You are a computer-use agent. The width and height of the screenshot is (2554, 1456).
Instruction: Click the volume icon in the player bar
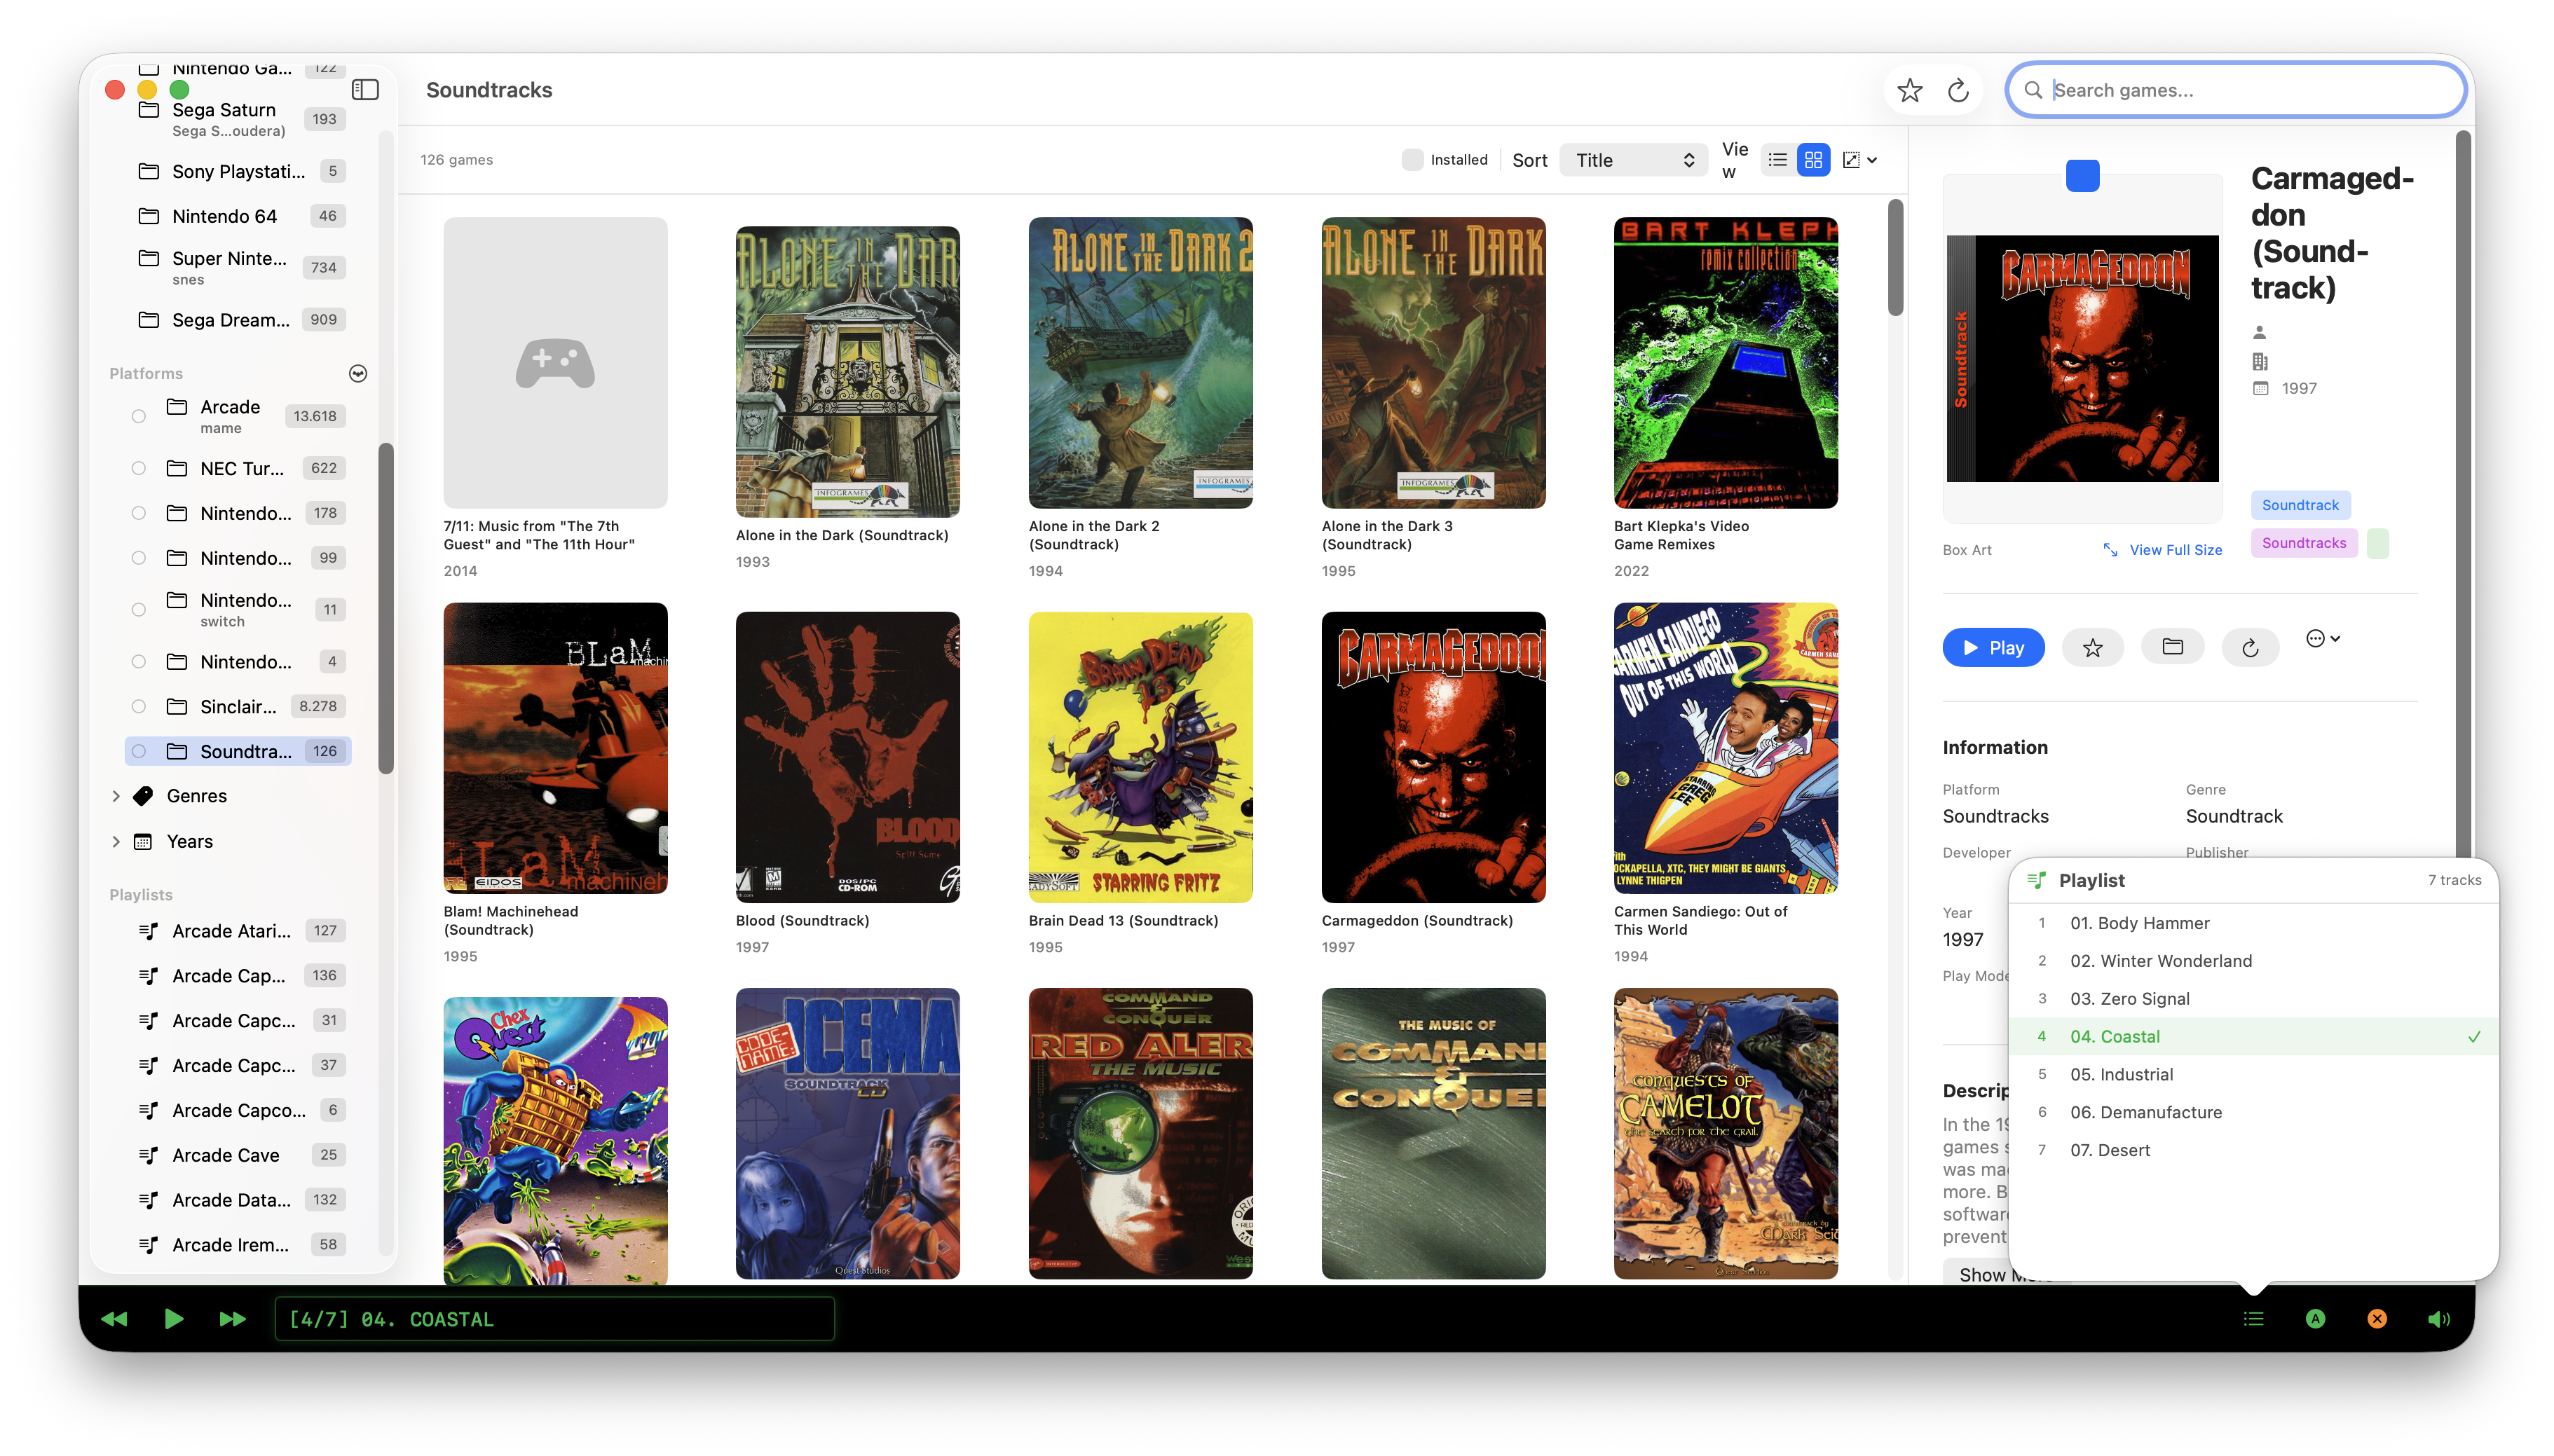2438,1318
